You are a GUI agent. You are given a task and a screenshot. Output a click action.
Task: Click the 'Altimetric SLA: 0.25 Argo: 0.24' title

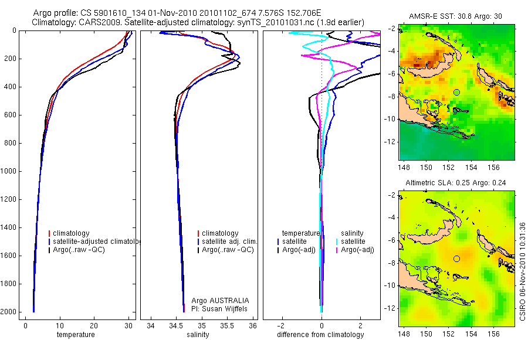click(456, 183)
